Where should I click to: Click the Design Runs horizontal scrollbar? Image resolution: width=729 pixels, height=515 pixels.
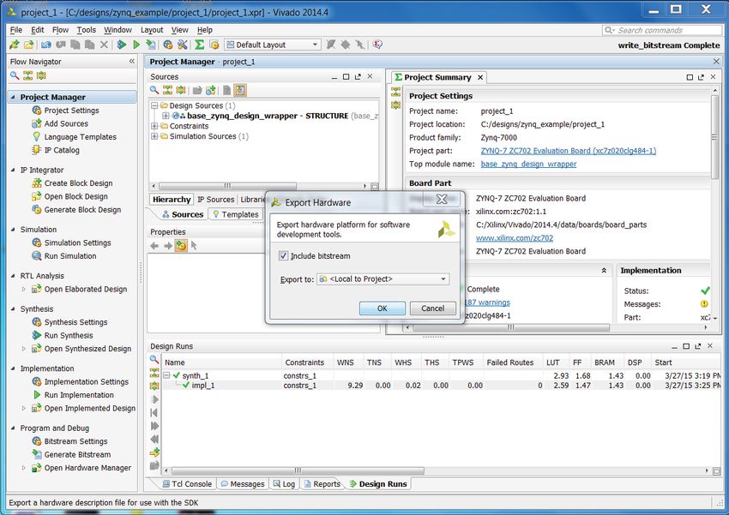(298, 471)
